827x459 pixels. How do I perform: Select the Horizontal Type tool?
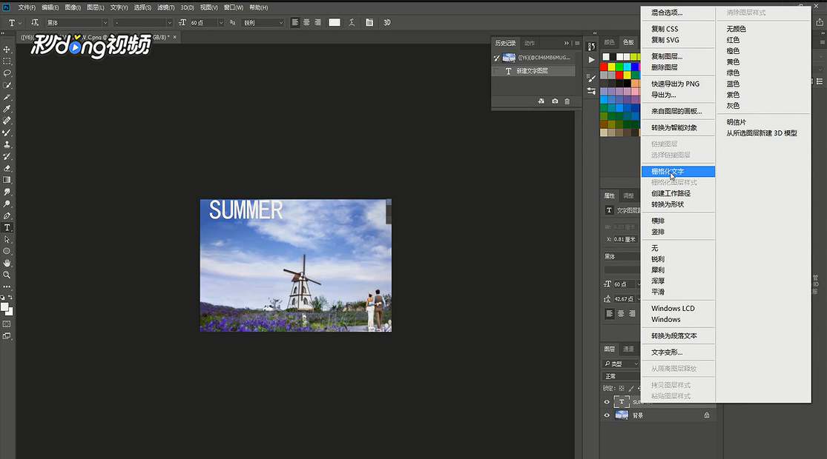(x=7, y=227)
